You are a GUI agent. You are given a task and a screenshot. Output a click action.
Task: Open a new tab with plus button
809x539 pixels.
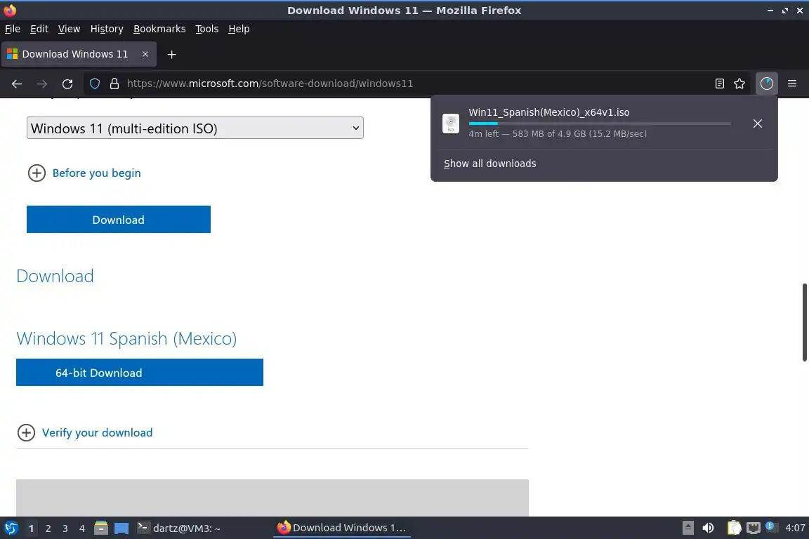coord(172,54)
